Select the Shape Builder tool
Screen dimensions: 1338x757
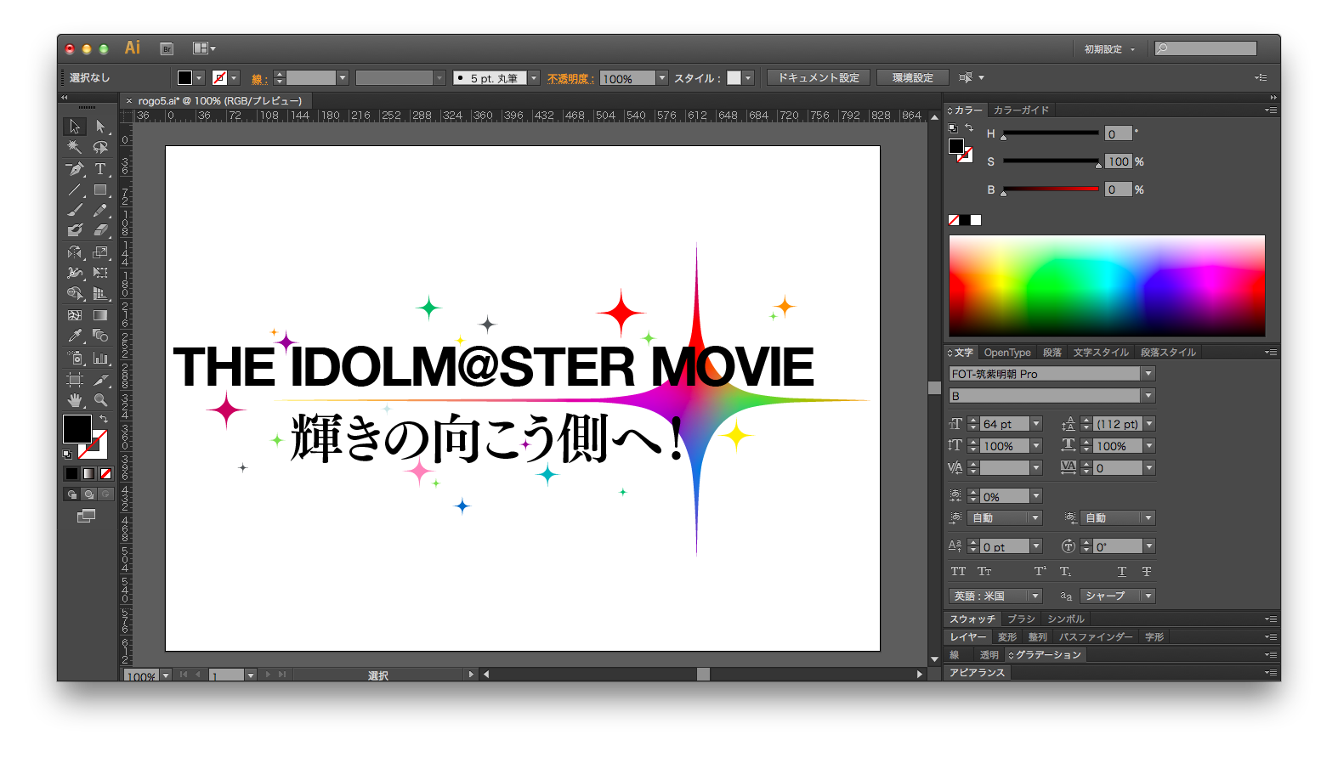(x=75, y=293)
